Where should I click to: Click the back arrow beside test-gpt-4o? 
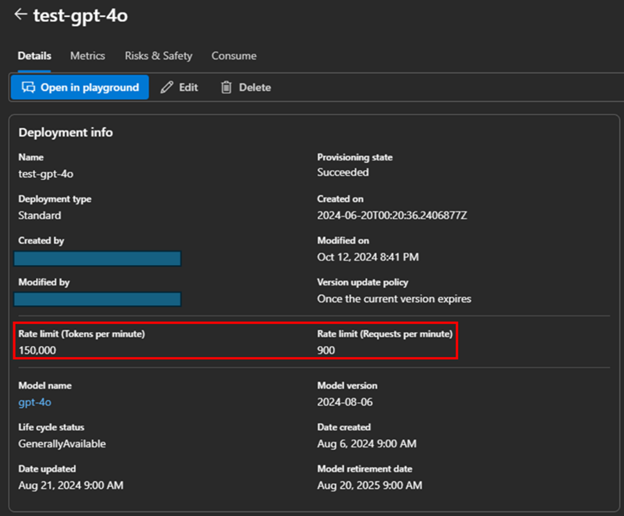(x=20, y=14)
